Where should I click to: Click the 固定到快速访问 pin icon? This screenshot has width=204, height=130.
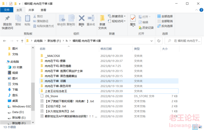[7, 18]
